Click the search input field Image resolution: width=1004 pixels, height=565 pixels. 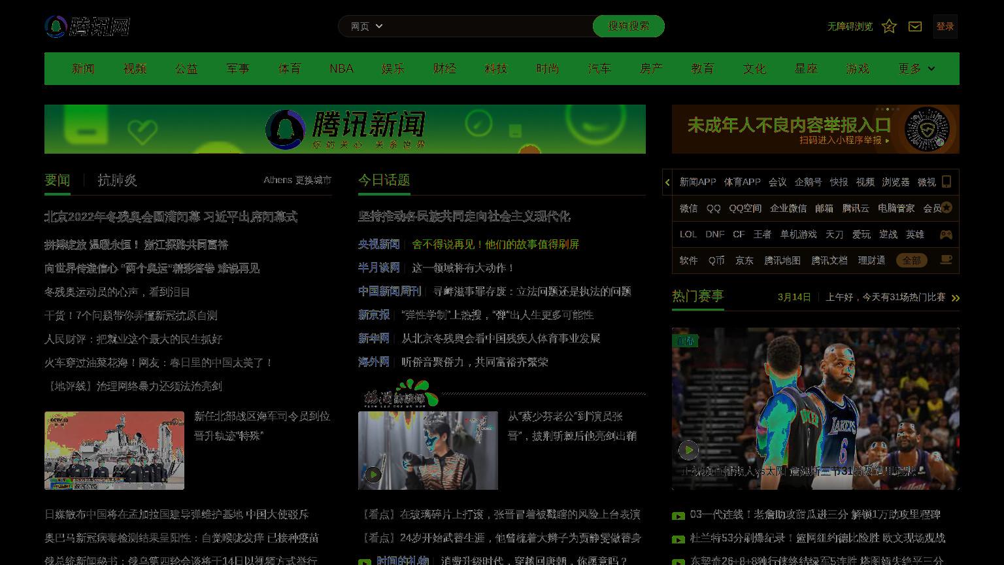pos(490,26)
